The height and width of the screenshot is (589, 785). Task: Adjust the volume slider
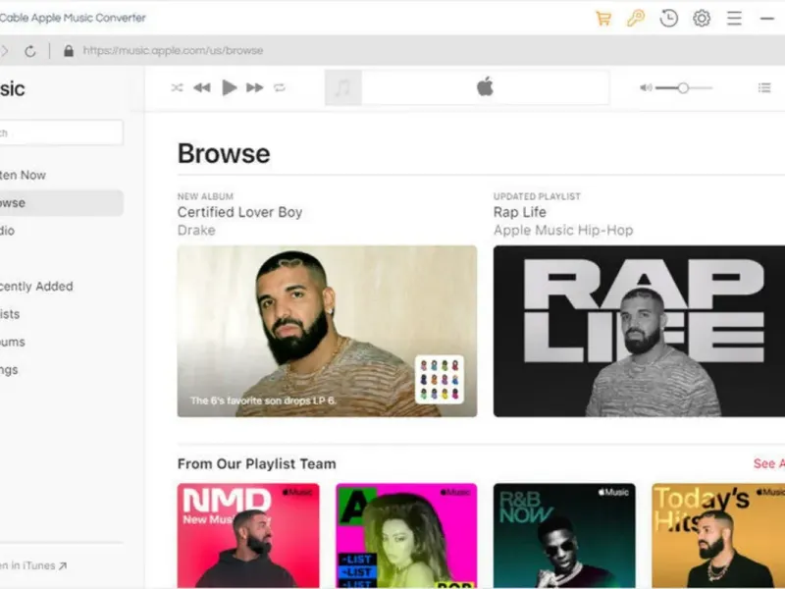click(684, 88)
